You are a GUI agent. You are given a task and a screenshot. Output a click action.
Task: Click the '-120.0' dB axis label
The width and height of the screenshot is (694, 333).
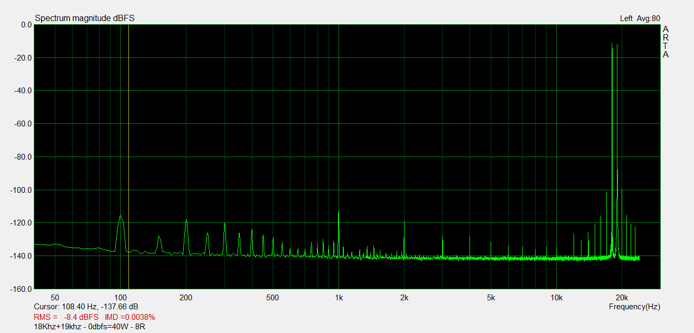click(x=22, y=223)
